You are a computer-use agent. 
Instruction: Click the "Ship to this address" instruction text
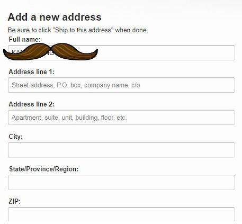[78, 30]
